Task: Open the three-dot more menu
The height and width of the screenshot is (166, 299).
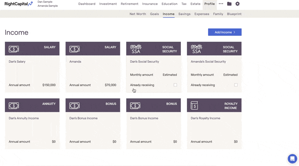Action: (x=221, y=4)
